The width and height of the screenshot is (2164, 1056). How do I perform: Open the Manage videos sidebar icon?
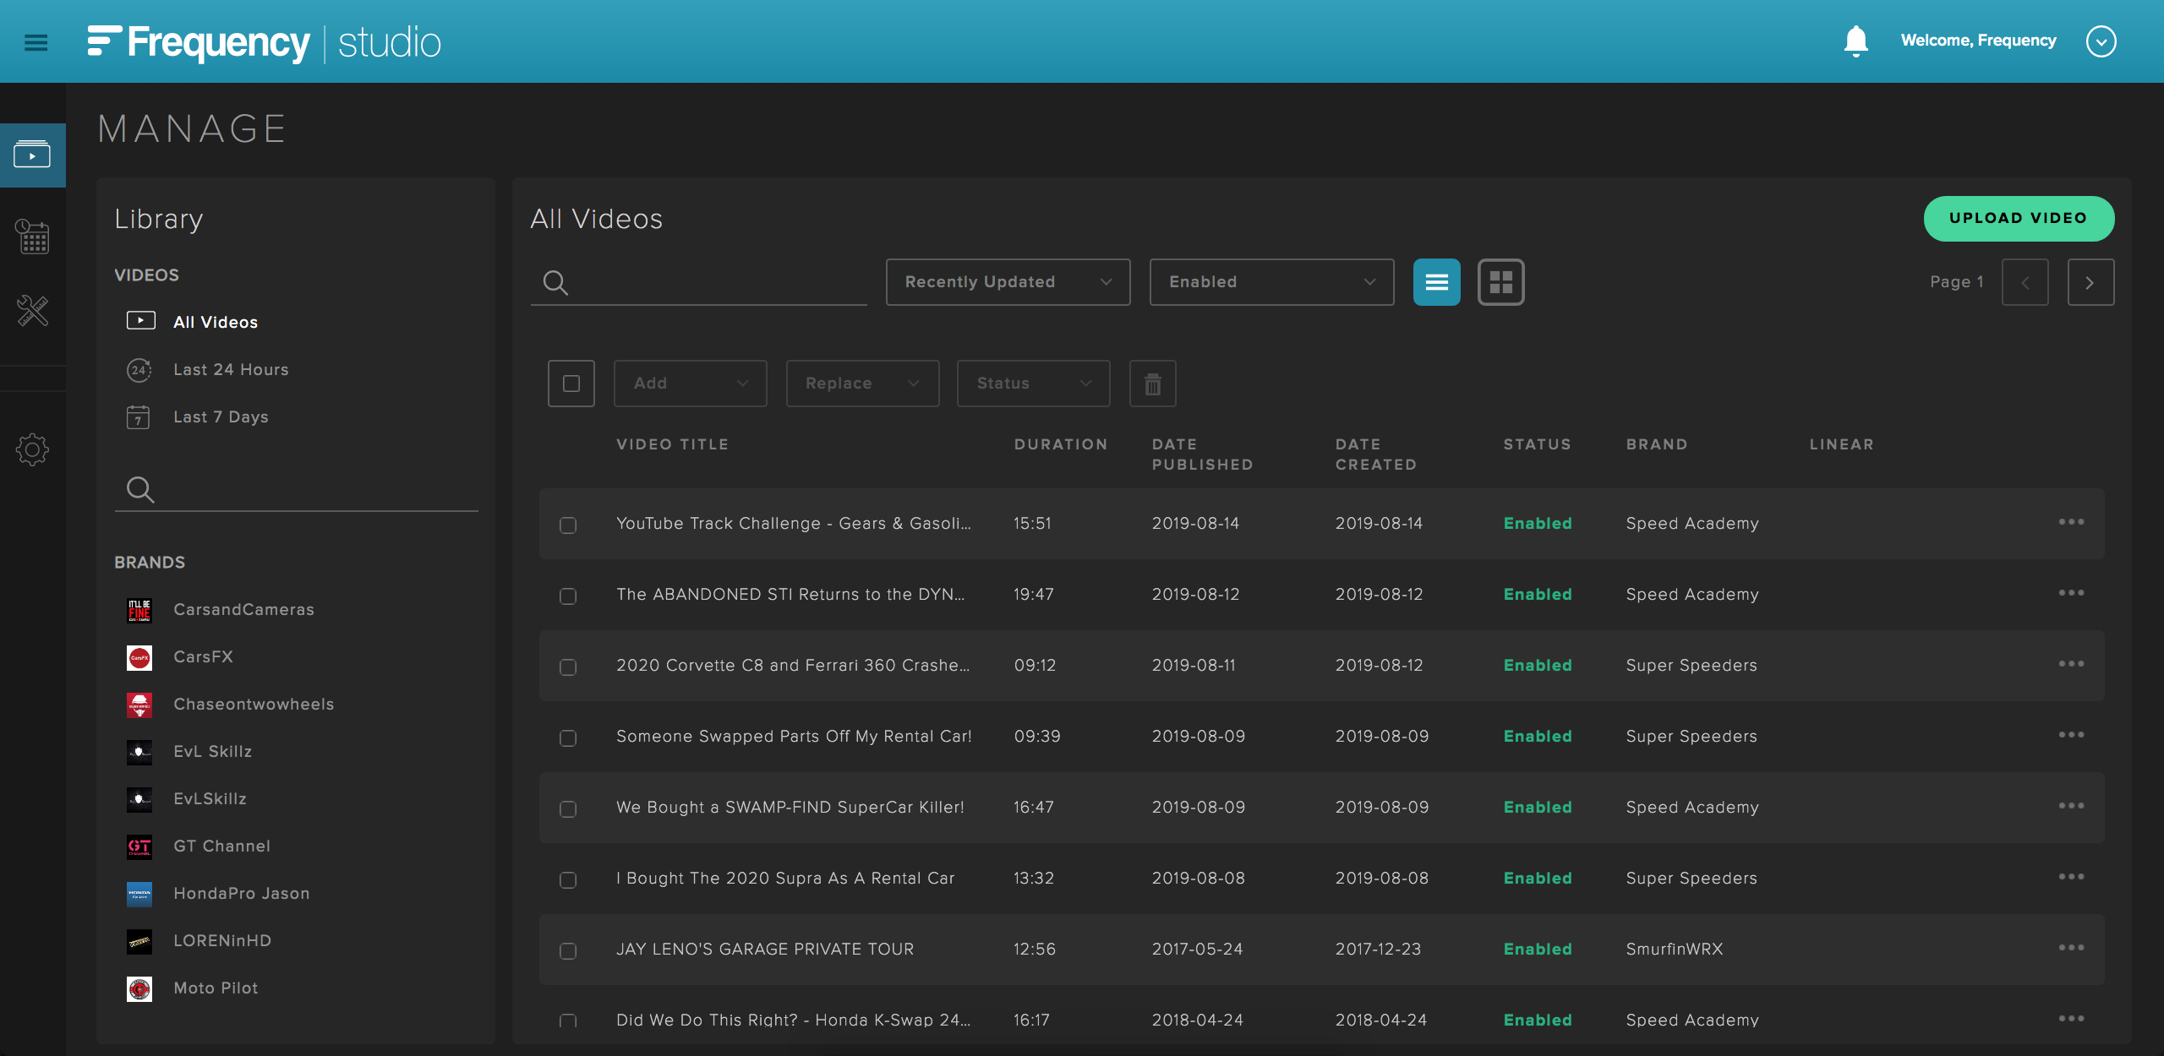pyautogui.click(x=32, y=155)
